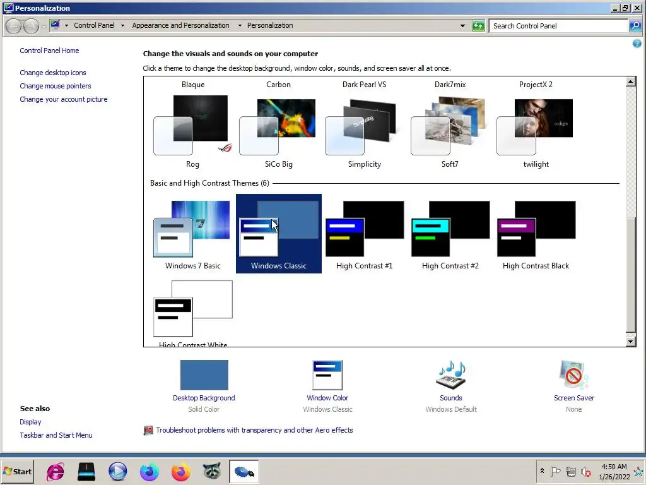Go to Control Panel Home
646x485 pixels.
coord(49,51)
